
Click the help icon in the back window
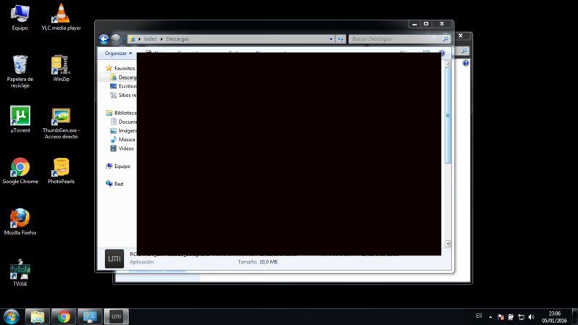click(466, 63)
